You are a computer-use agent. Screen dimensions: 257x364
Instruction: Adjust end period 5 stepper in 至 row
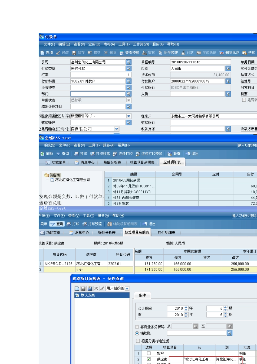pos(225,315)
